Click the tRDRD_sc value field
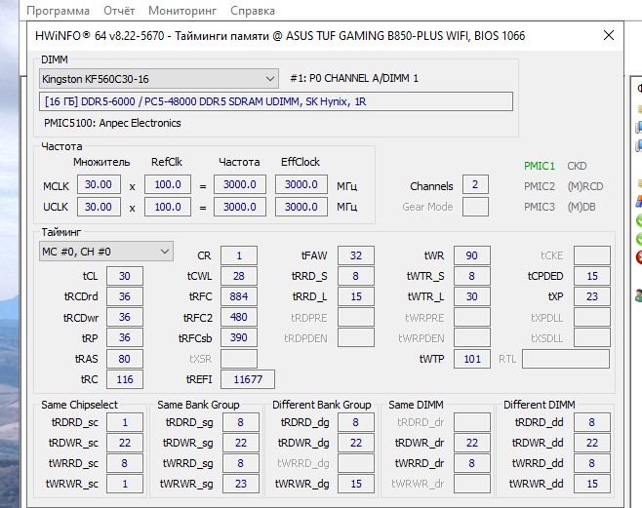The height and width of the screenshot is (508, 642). point(125,422)
